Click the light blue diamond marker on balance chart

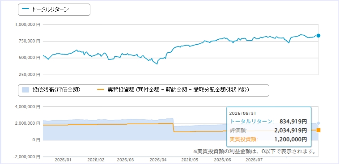(318, 123)
